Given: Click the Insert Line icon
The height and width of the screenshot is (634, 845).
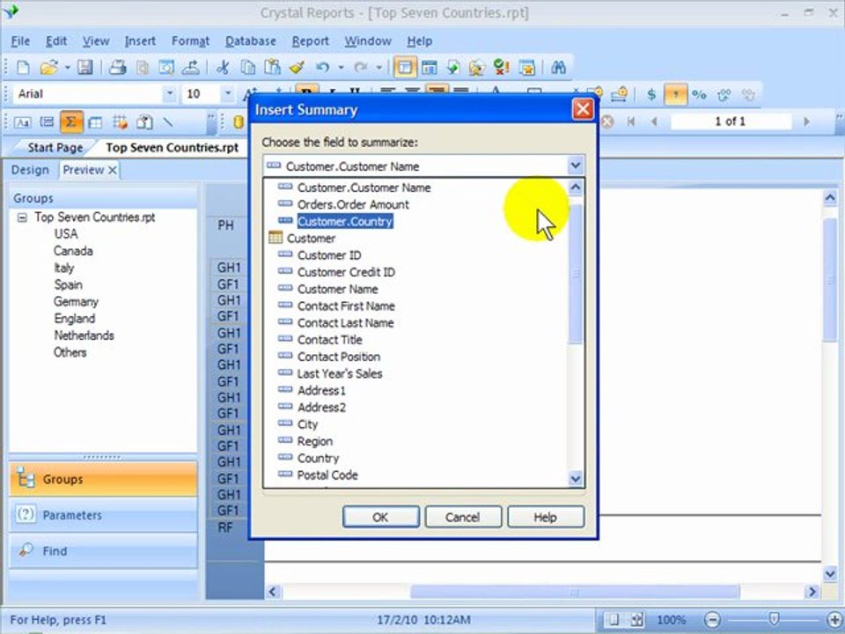Looking at the screenshot, I should (x=168, y=122).
